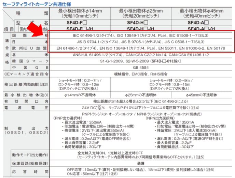Image resolution: width=235 pixels, height=178 pixels.
Task: Select the CEマーキング適合指令 row label
Action: pyautogui.click(x=26, y=73)
